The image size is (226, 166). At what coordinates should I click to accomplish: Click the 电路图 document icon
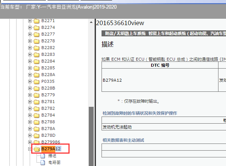tap(42, 163)
